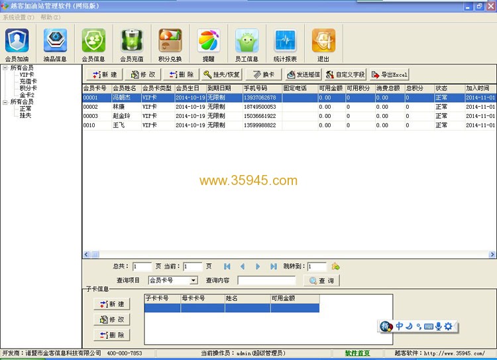Click the 查询内容 input field

coord(266,280)
